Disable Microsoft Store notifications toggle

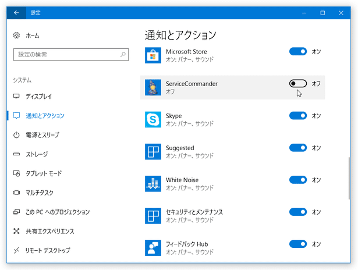(297, 52)
